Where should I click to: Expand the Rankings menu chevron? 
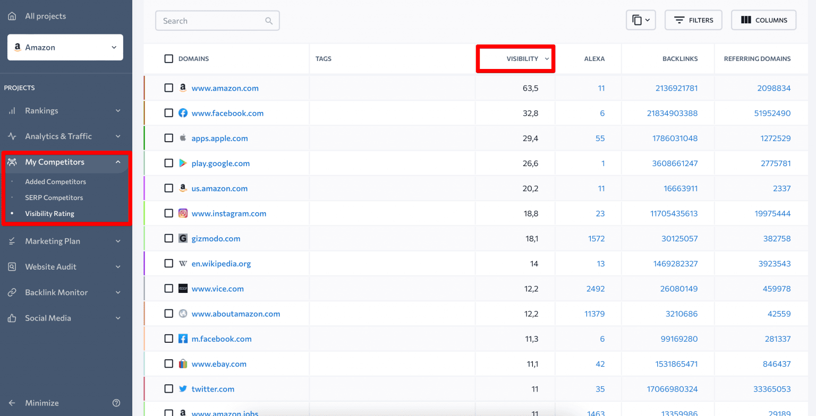[x=118, y=111]
